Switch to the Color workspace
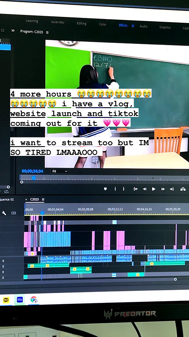 [x=102, y=24]
